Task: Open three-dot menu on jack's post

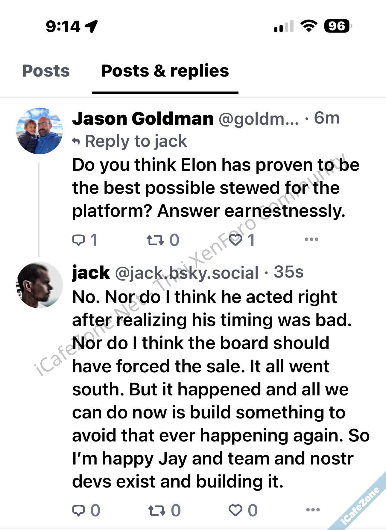Action: [x=313, y=510]
